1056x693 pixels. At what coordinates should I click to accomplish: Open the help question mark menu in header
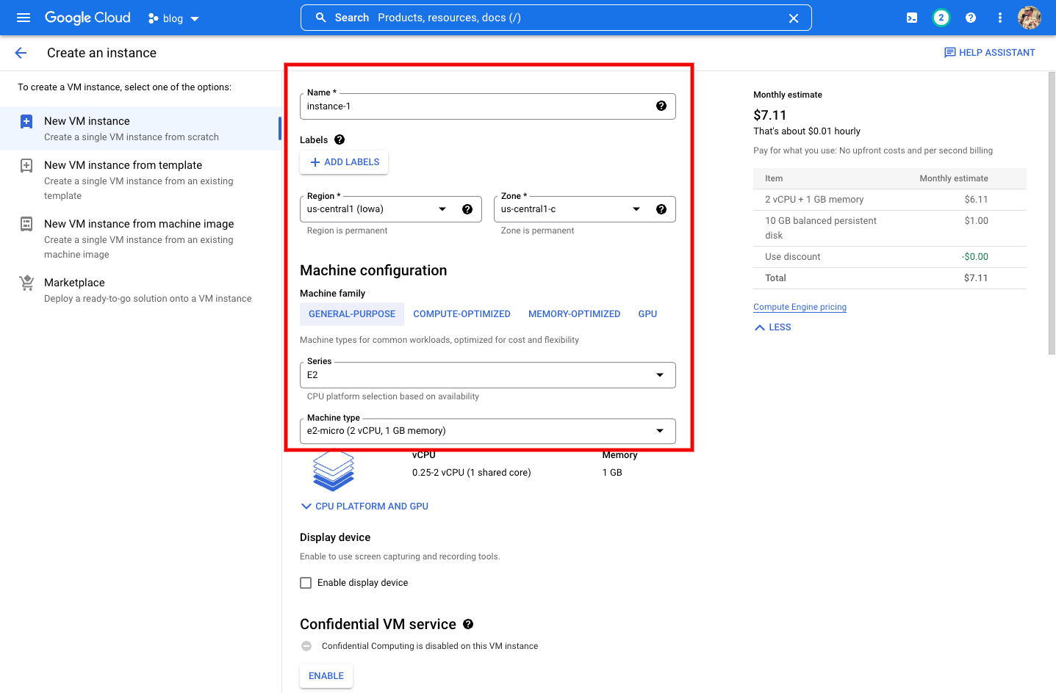pyautogui.click(x=971, y=18)
